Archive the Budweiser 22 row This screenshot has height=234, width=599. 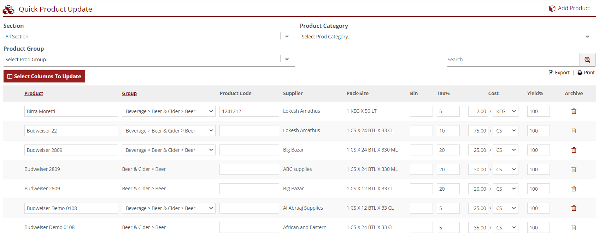tap(574, 131)
